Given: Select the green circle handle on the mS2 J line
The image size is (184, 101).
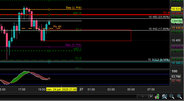Looking at the screenshot, I should [x=49, y=51].
